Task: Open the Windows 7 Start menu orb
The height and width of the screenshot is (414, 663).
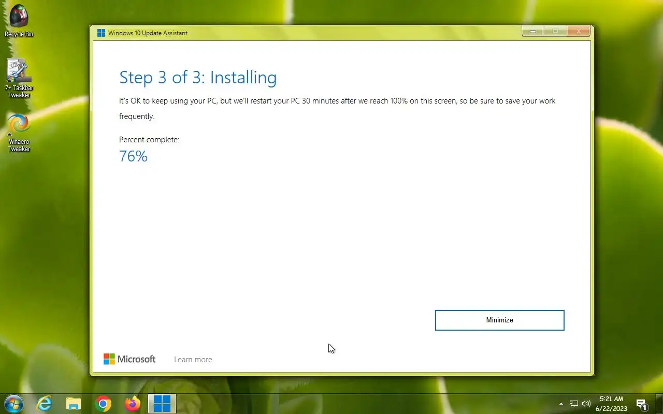Action: (x=13, y=404)
